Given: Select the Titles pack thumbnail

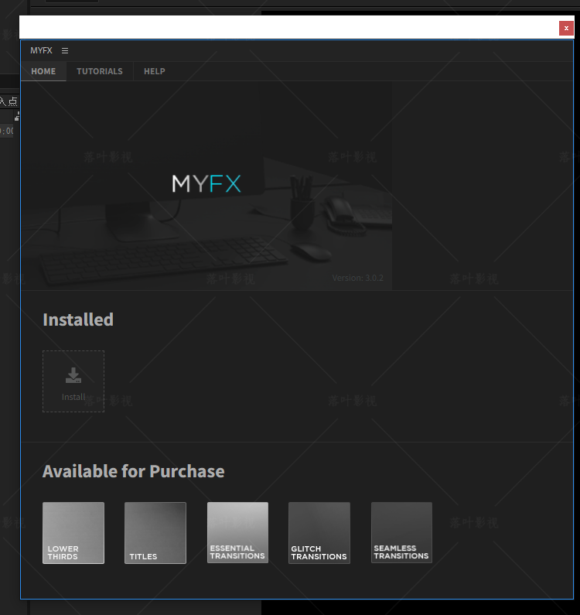Looking at the screenshot, I should pyautogui.click(x=155, y=533).
